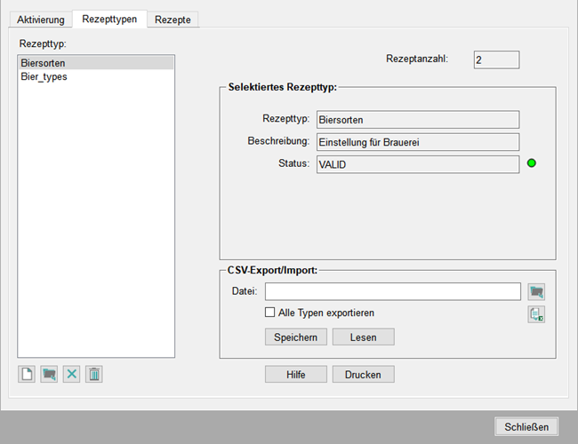
Task: Click the Excel export icon under the browse button
Action: pos(536,313)
